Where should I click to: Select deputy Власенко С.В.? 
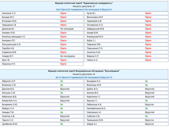(x=9, y=85)
